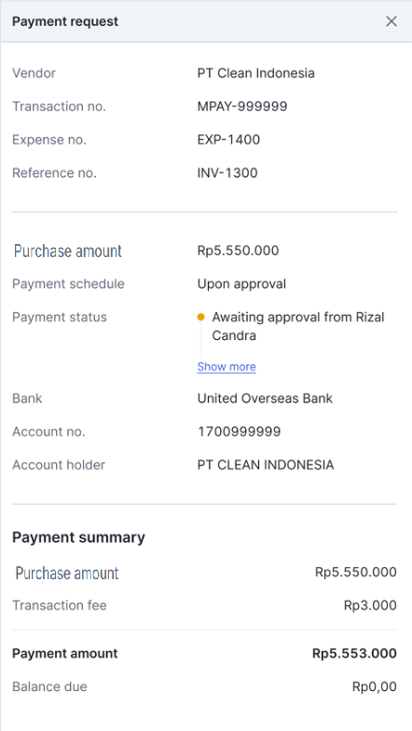The height and width of the screenshot is (731, 412).
Task: Click the Upon approval payment schedule value
Action: point(241,284)
